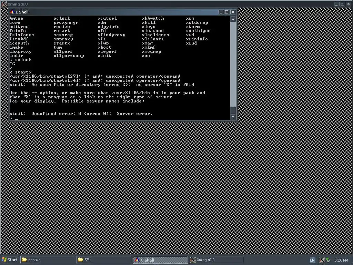The height and width of the screenshot is (265, 353).
Task: Click 'xmodmap' in terminal listing
Action: click(x=152, y=51)
